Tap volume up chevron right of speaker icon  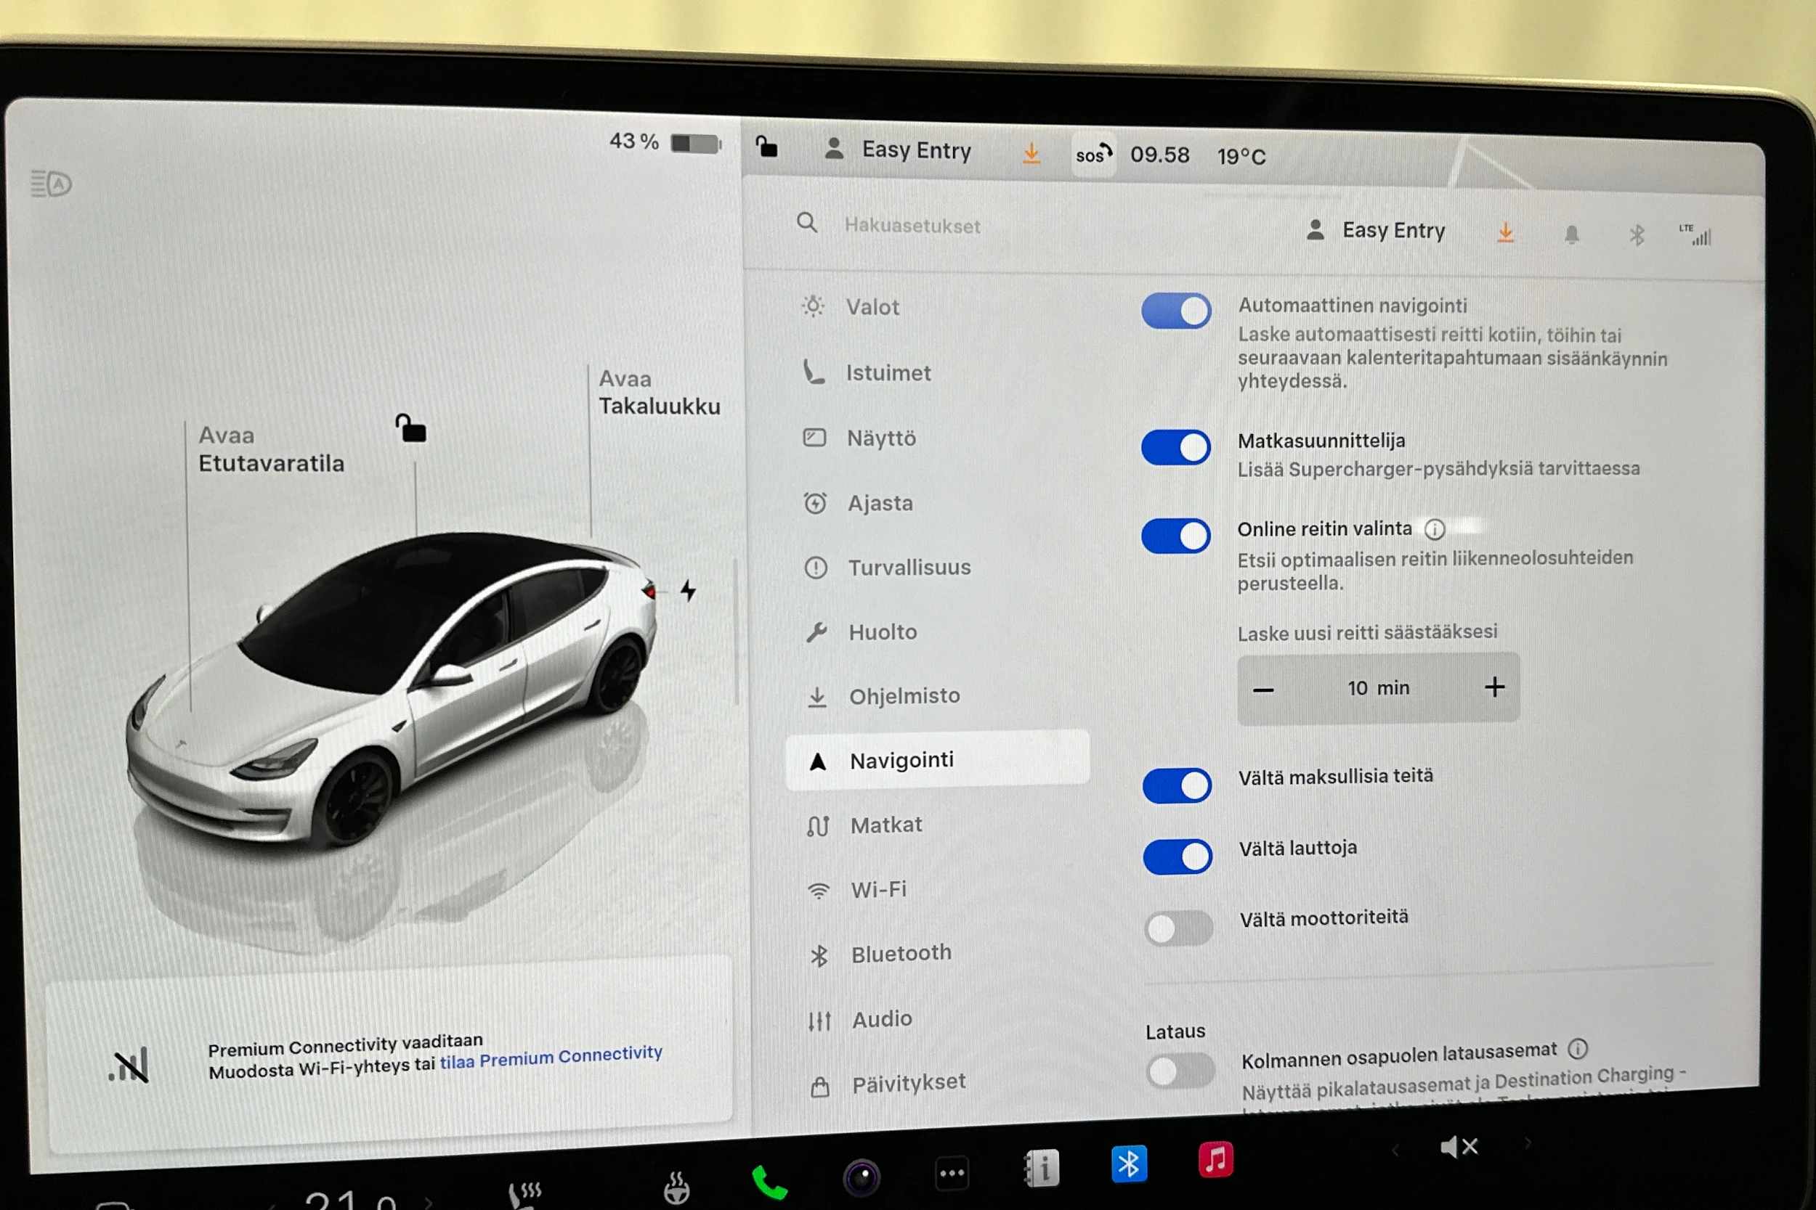[1527, 1144]
